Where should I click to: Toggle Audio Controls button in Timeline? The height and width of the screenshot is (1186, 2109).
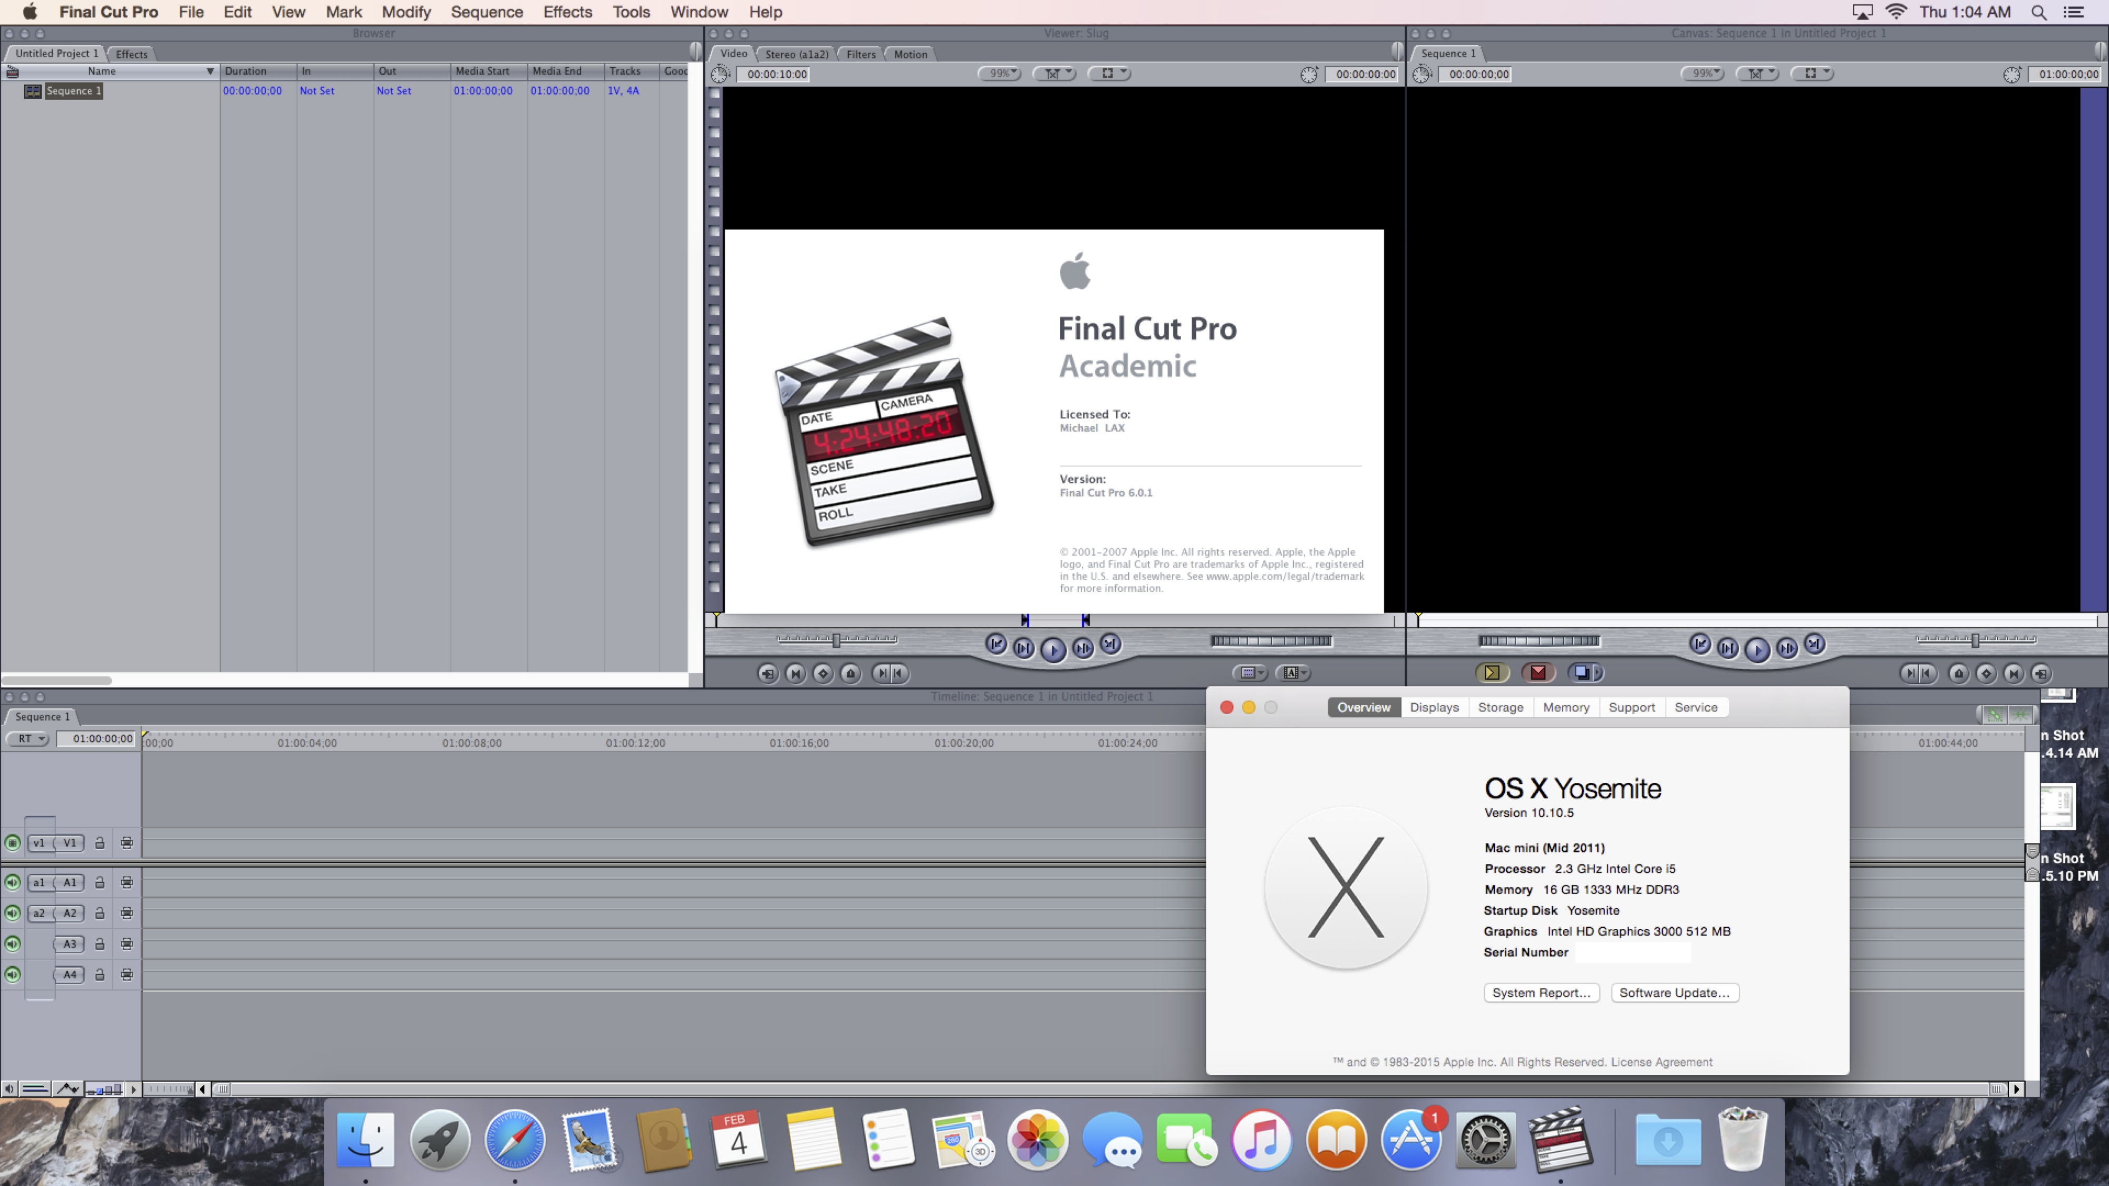[9, 1088]
